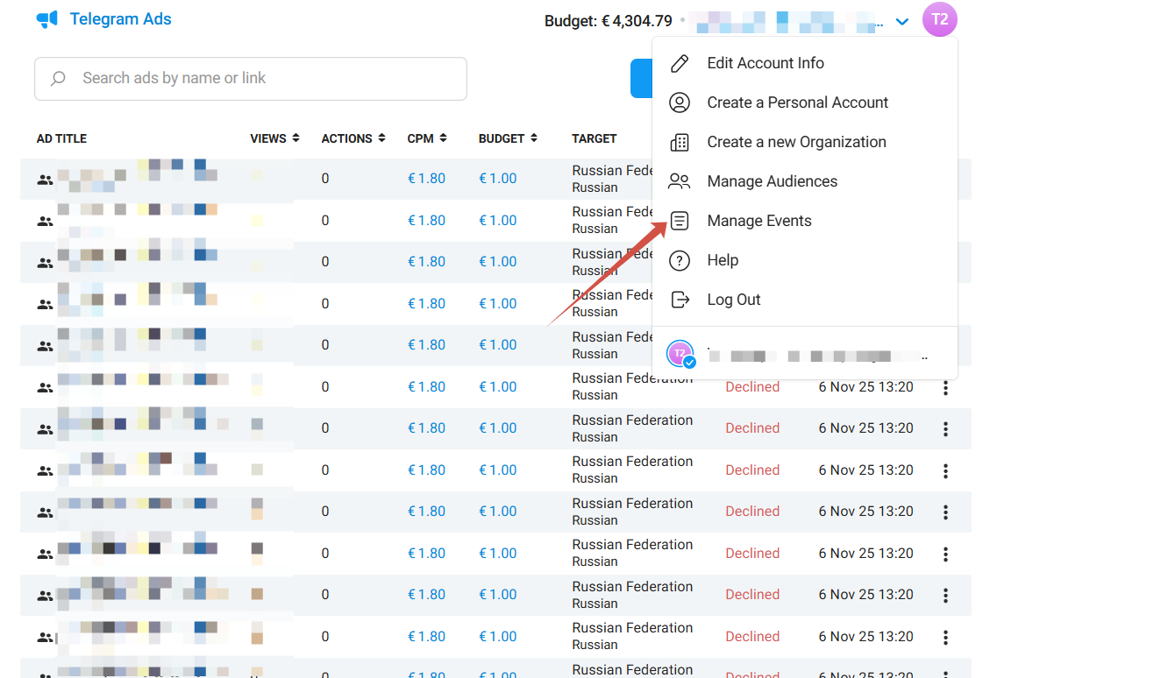Click the Log Out arrow icon
Viewport: 1175px width, 678px height.
(x=680, y=300)
